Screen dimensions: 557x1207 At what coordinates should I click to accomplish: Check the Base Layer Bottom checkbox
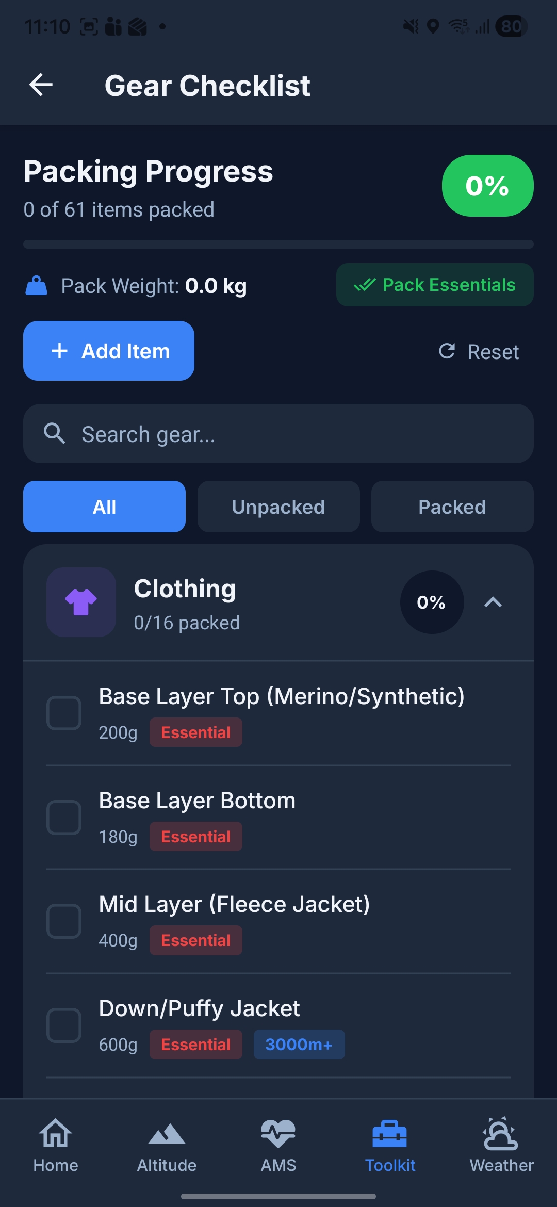coord(64,818)
